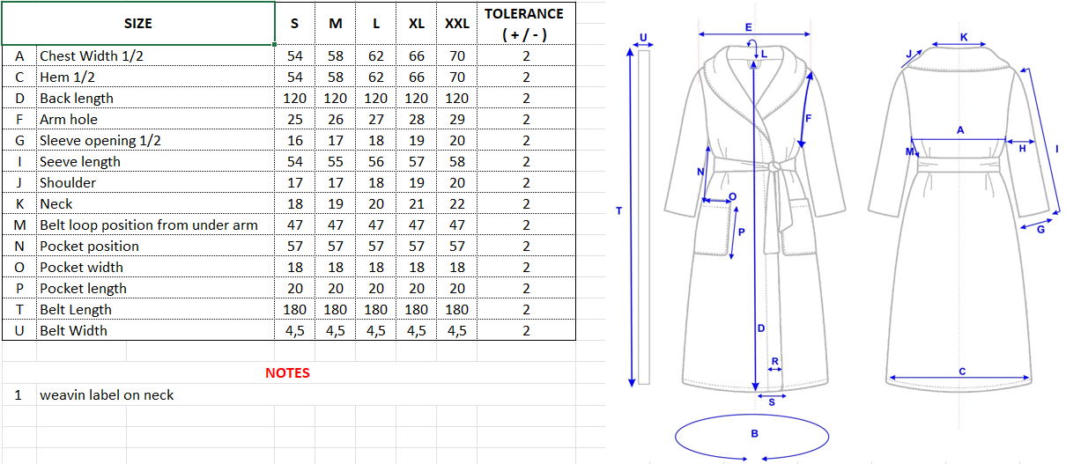Select the 'weavin label on neck' note
The image size is (1066, 464).
point(107,394)
